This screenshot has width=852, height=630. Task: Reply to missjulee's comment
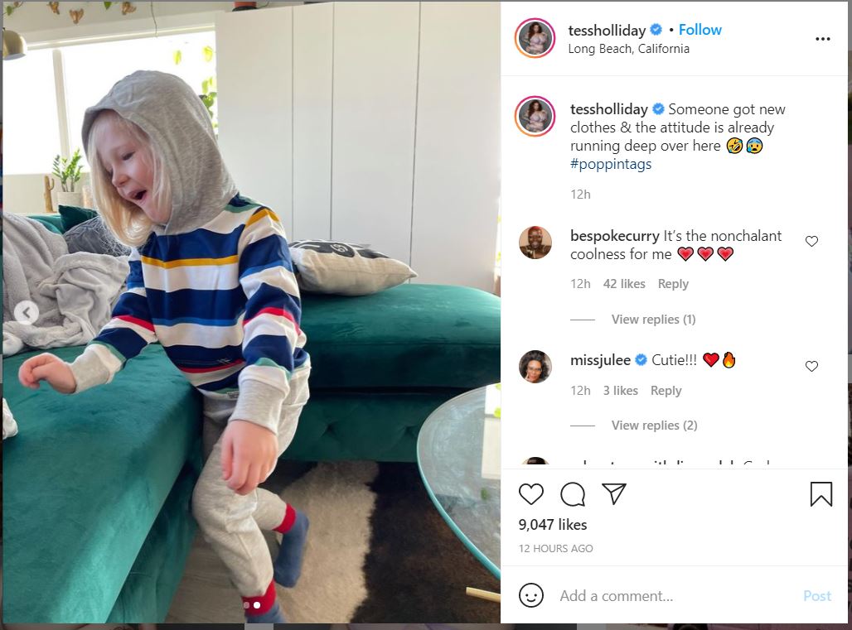666,391
